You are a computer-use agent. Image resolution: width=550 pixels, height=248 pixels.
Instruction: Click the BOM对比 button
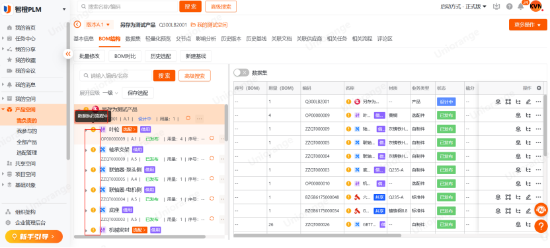click(x=125, y=56)
